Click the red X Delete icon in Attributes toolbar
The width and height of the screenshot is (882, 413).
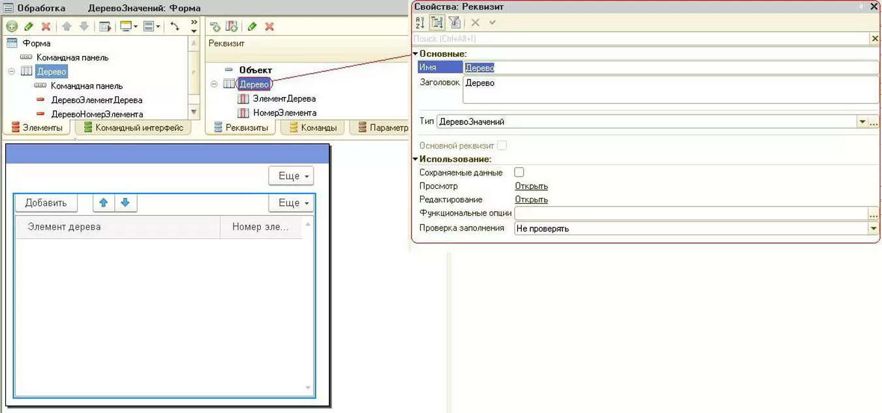pyautogui.click(x=269, y=27)
